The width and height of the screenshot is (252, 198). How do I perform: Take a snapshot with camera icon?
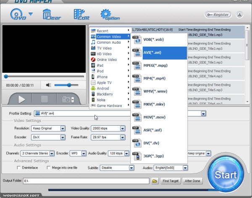point(68,99)
